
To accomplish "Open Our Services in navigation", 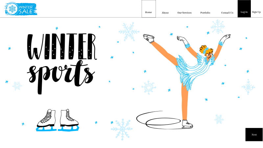I will coord(184,12).
